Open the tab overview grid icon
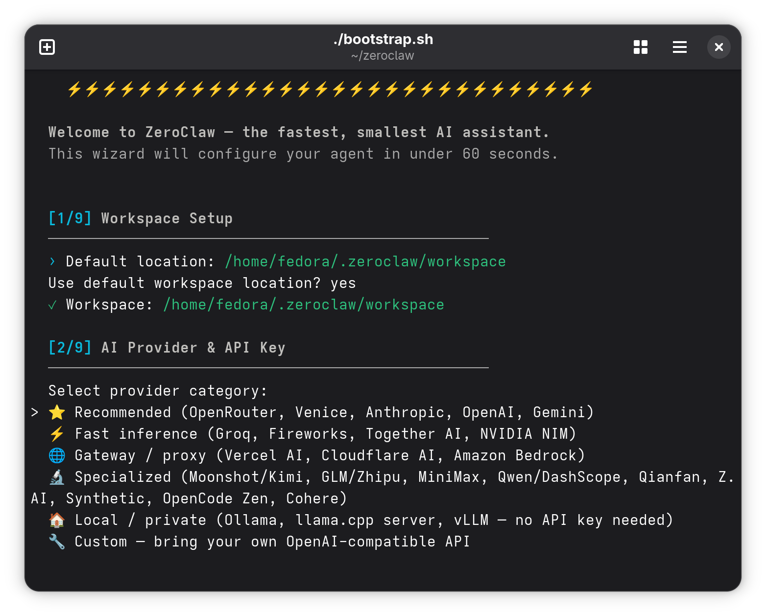Viewport: 766px width, 616px height. 640,47
